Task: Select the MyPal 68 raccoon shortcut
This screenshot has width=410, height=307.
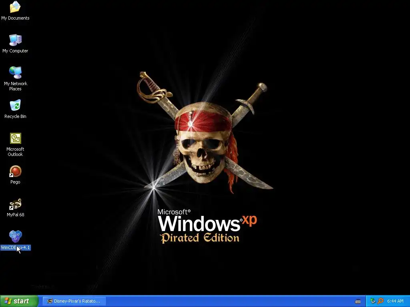Action: [15, 204]
